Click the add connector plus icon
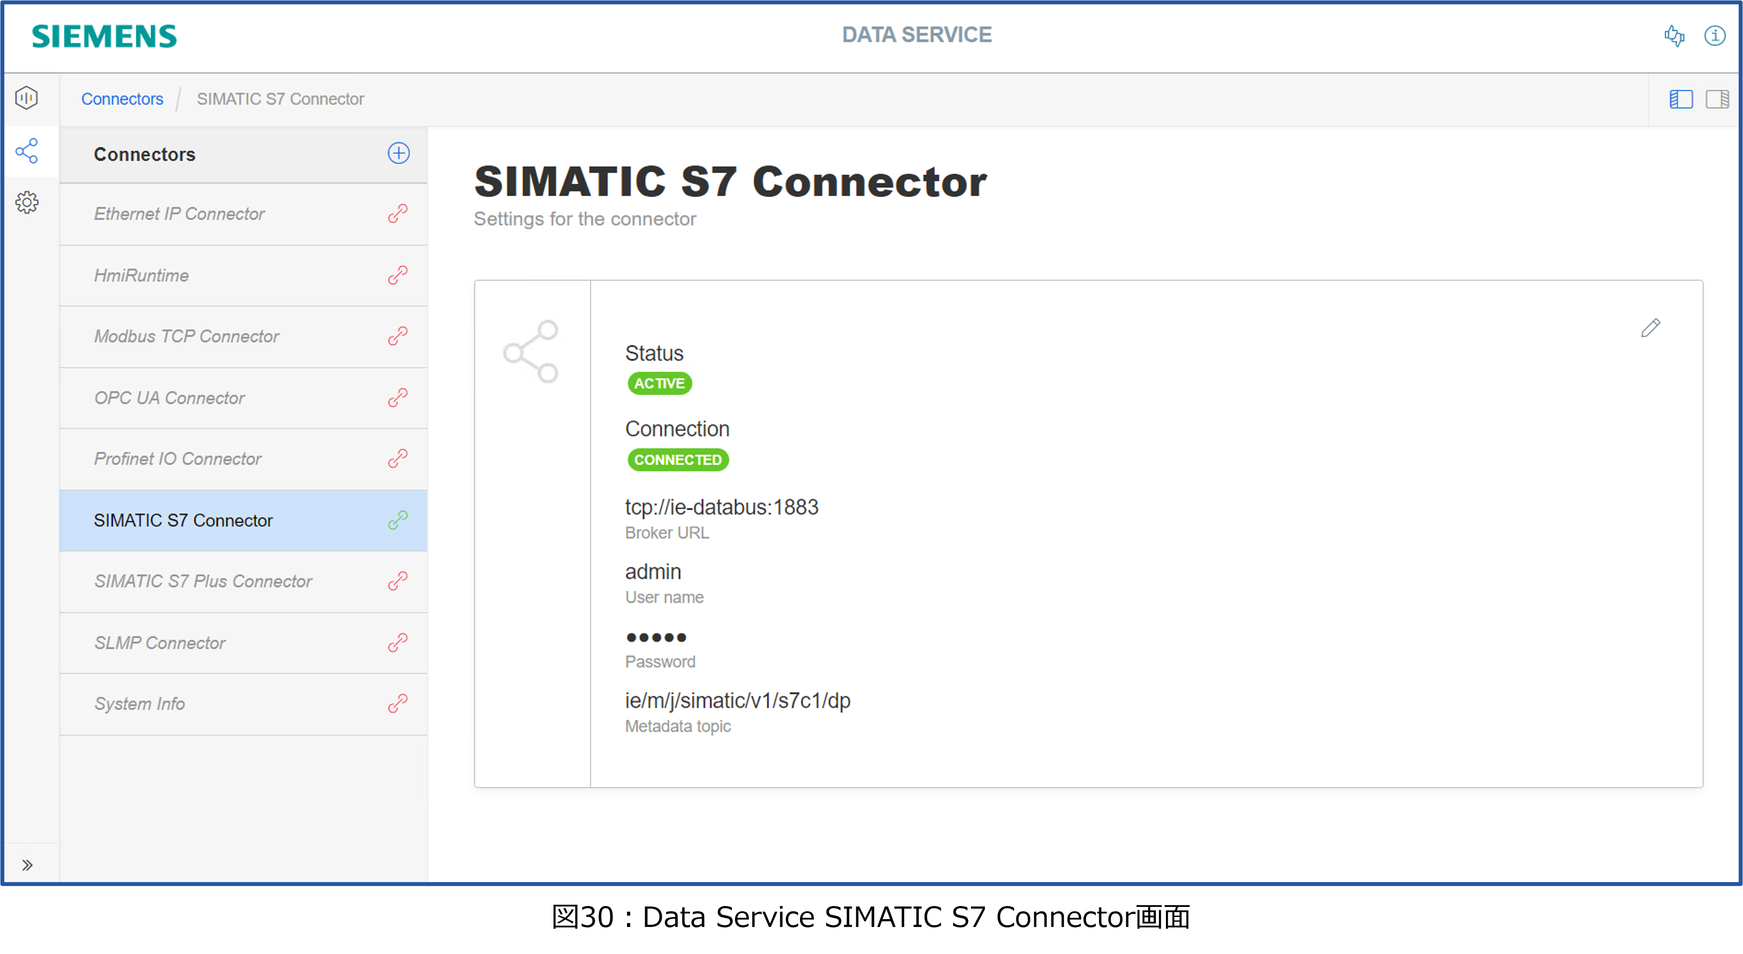The height and width of the screenshot is (954, 1743). tap(399, 153)
